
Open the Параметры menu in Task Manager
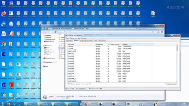tap(73, 38)
